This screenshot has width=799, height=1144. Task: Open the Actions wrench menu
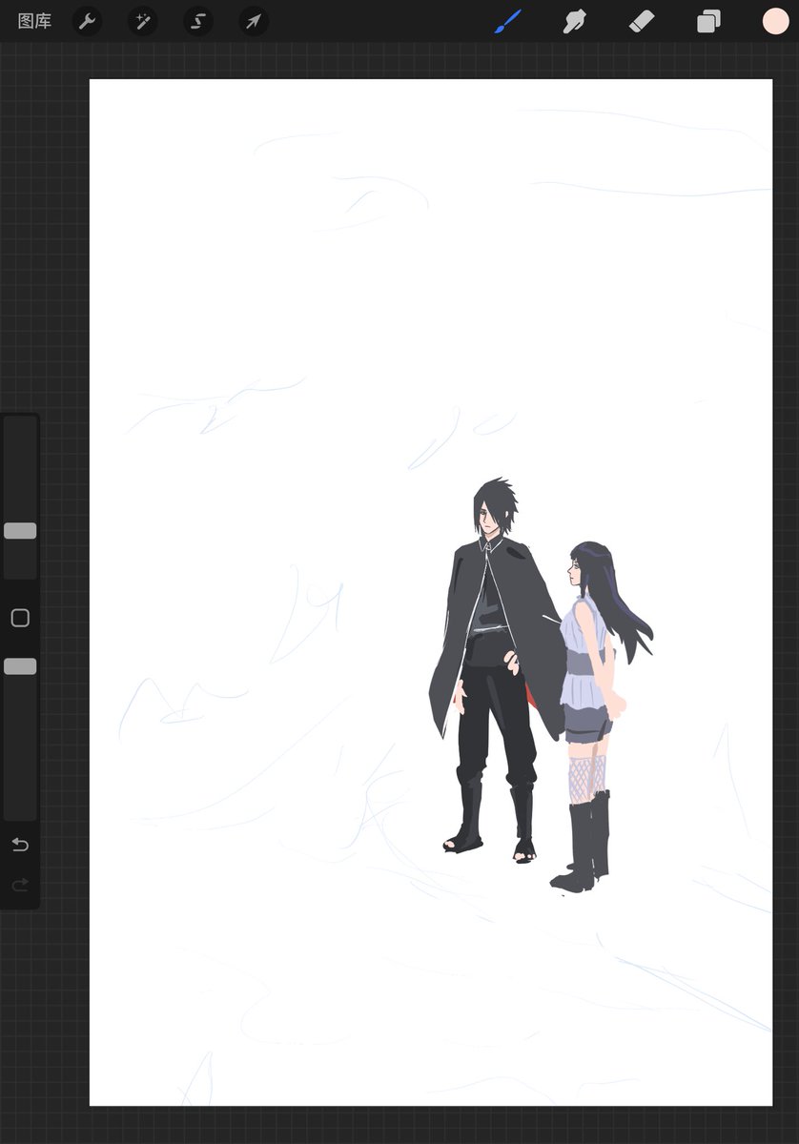(88, 21)
